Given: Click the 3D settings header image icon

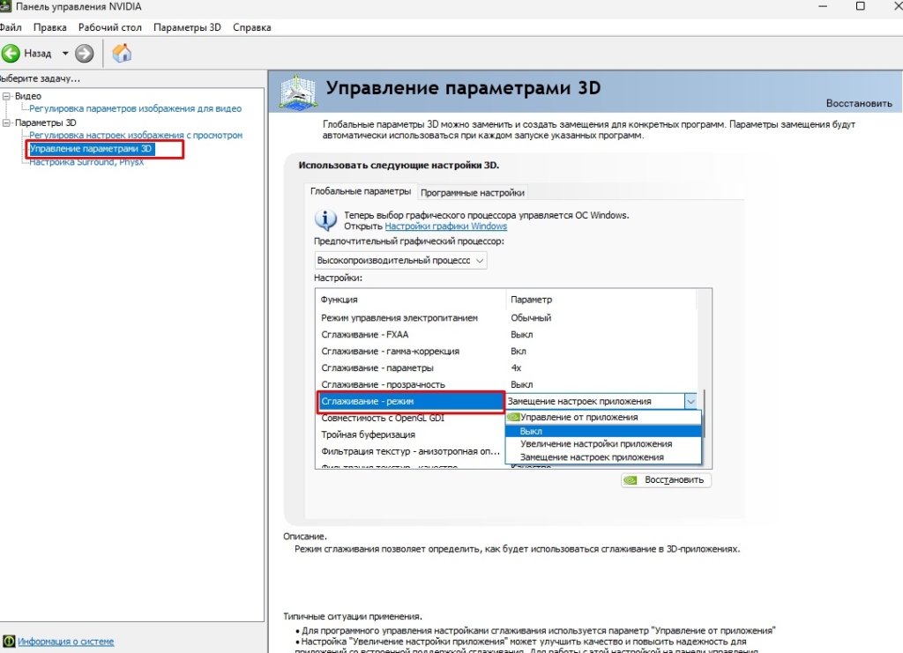Looking at the screenshot, I should tap(297, 92).
